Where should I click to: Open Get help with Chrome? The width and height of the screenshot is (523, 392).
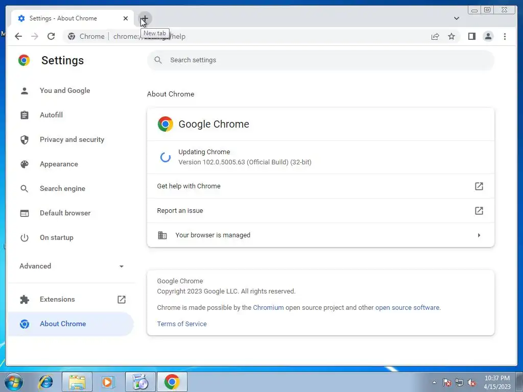321,186
